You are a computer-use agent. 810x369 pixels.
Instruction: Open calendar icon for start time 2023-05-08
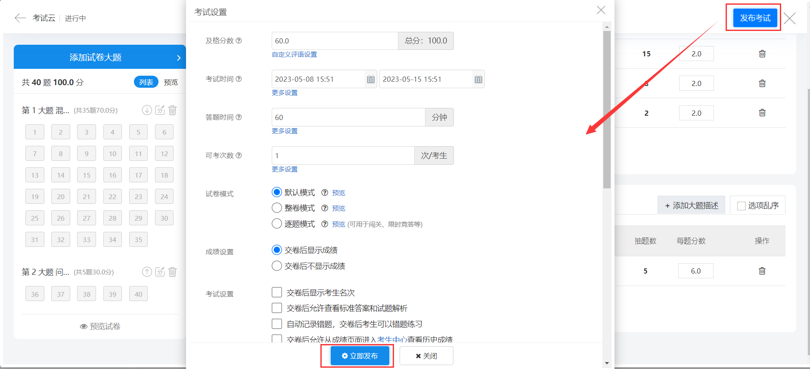(x=370, y=79)
